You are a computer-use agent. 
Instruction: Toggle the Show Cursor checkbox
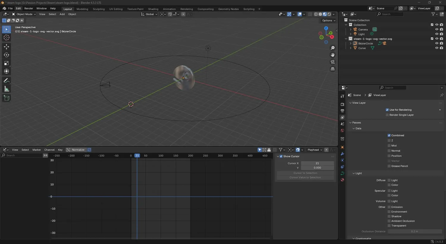281,156
